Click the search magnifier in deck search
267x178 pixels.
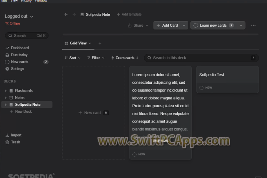coord(149,58)
